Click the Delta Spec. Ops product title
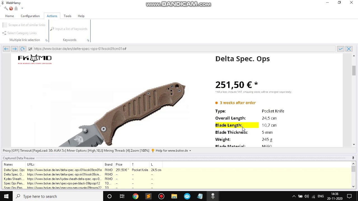 tap(242, 59)
